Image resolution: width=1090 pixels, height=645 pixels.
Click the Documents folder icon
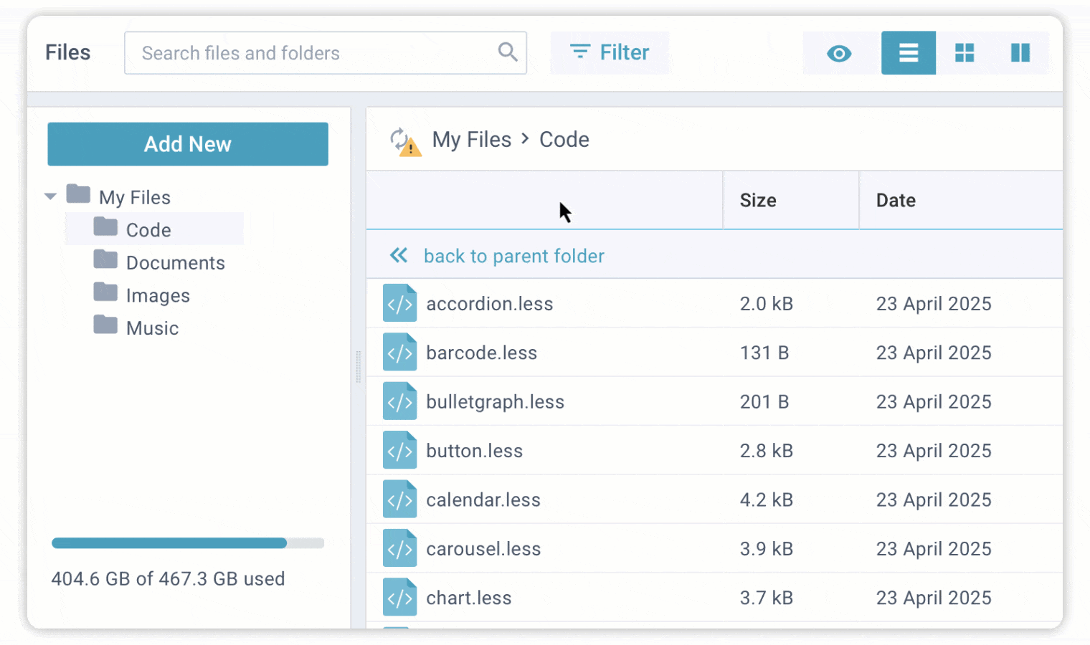point(105,259)
